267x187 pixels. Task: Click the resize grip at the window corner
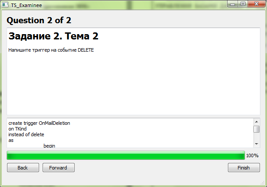(262, 183)
